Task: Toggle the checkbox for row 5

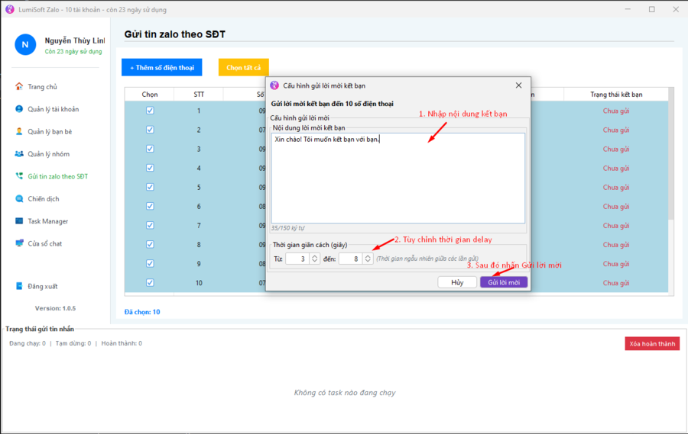Action: pos(150,187)
